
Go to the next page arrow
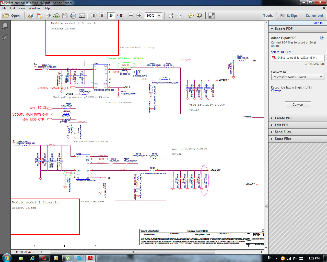coord(102,16)
